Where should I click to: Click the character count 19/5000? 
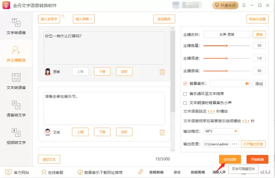coord(163,159)
